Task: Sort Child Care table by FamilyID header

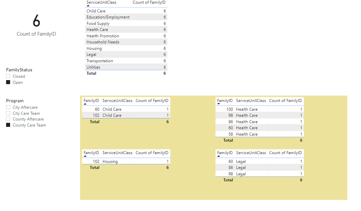Action: (91, 101)
